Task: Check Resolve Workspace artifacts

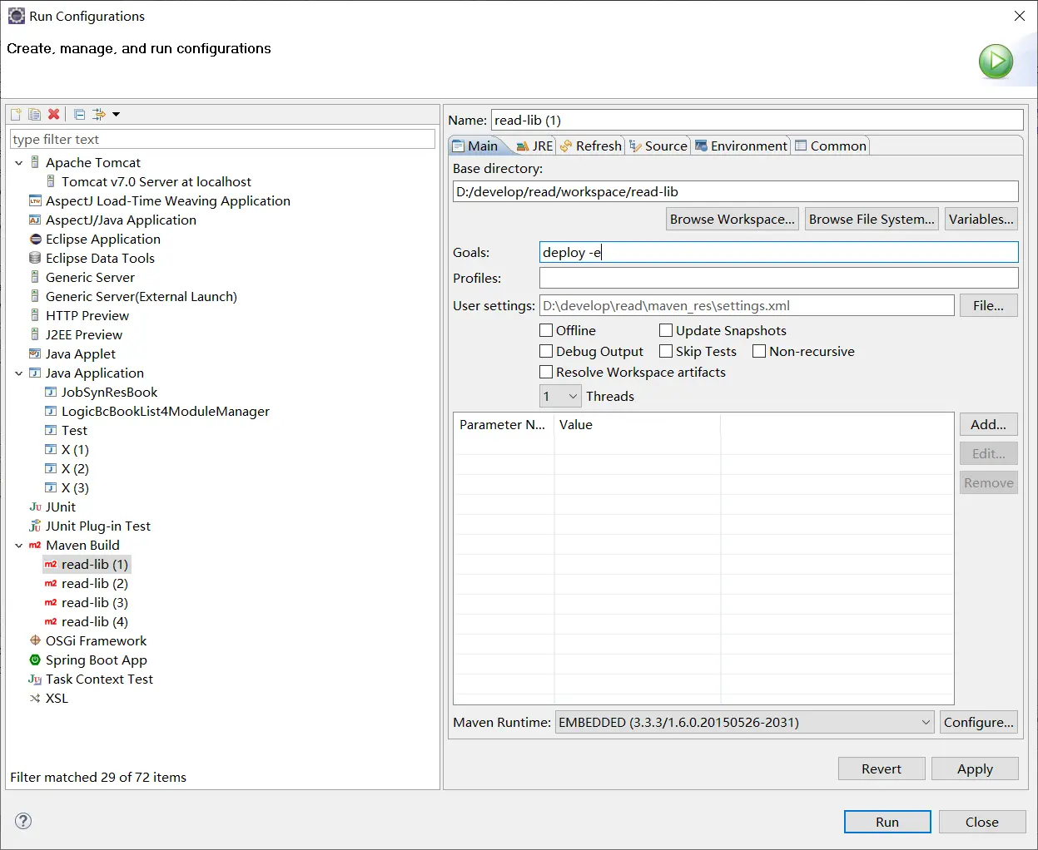Action: click(546, 372)
